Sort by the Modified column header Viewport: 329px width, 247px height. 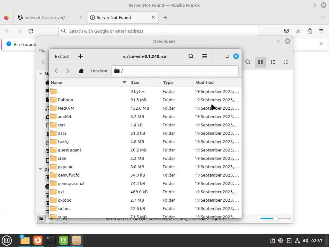218,82
